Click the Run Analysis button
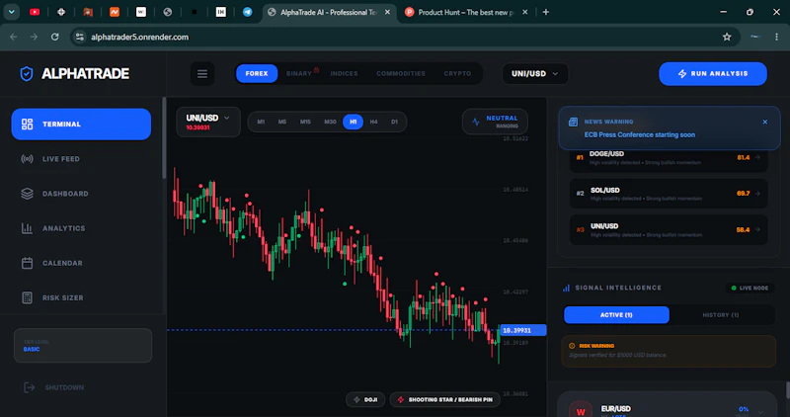The image size is (790, 417). tap(713, 74)
